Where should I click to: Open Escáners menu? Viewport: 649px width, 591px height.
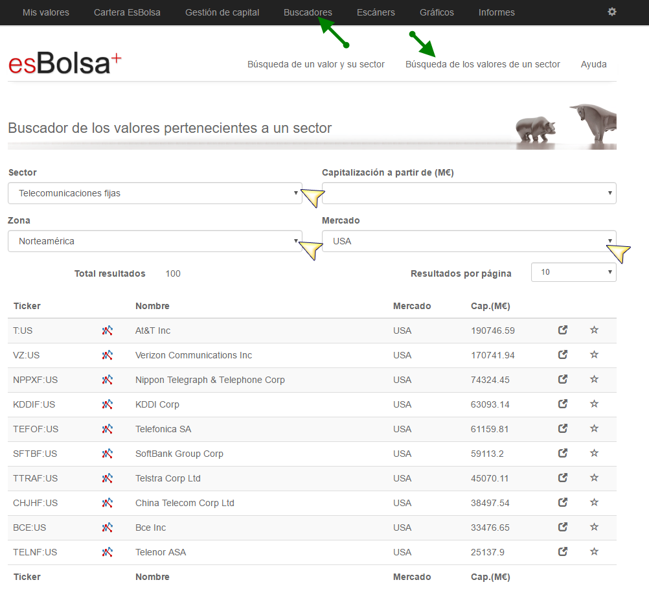(x=376, y=12)
